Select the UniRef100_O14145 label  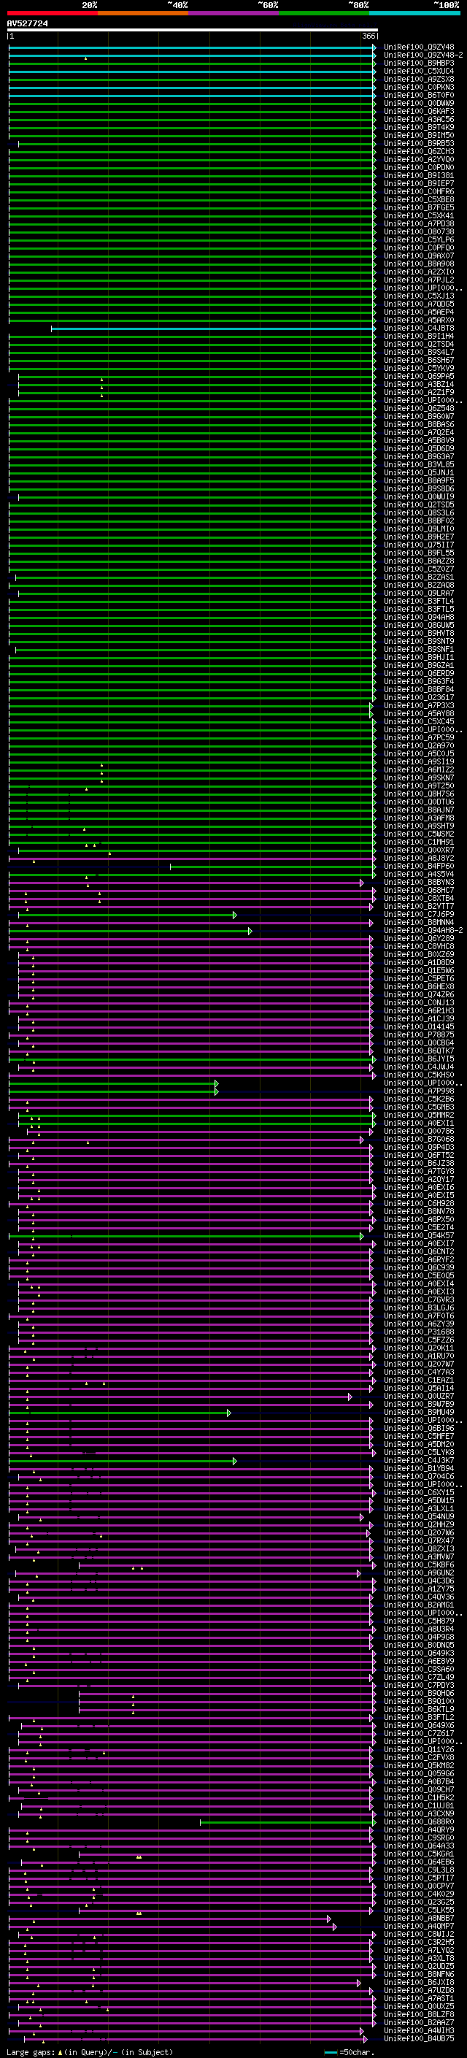click(419, 1026)
